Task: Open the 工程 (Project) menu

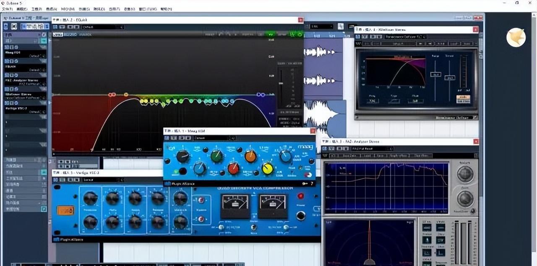Action: [36, 9]
